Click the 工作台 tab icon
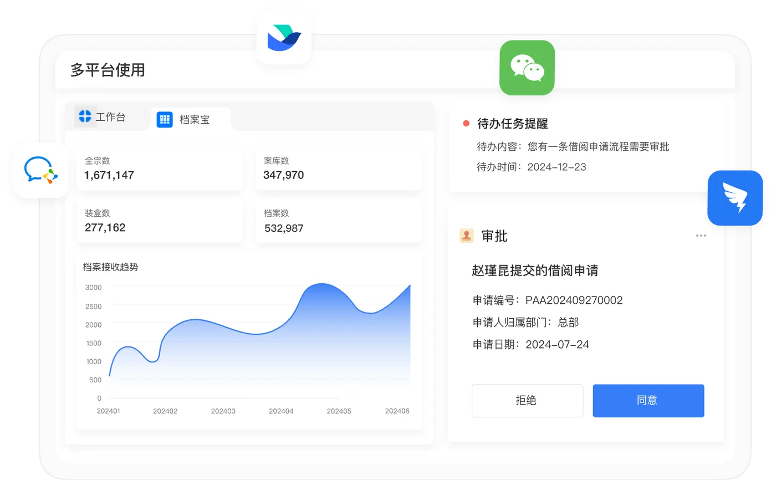Viewport: 776px width, 480px height. [85, 116]
